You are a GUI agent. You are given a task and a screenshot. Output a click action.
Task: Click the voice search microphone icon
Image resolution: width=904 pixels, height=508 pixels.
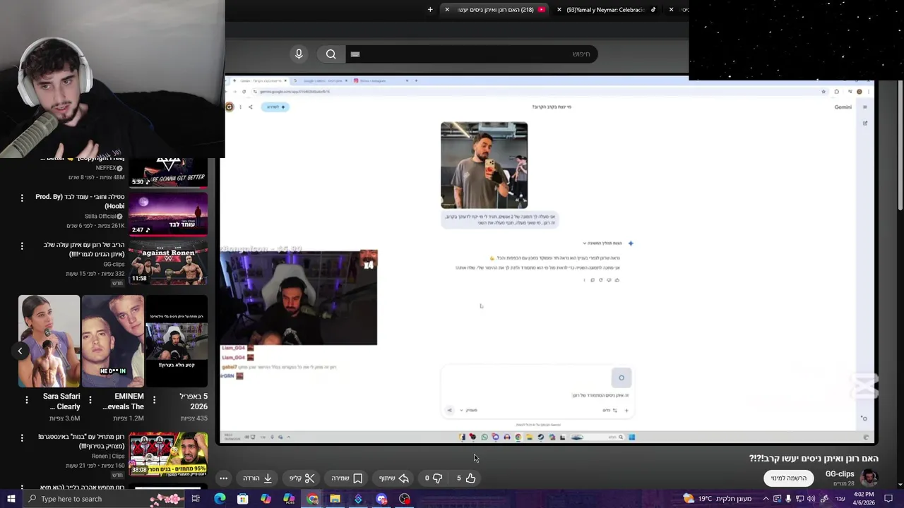[x=299, y=54]
